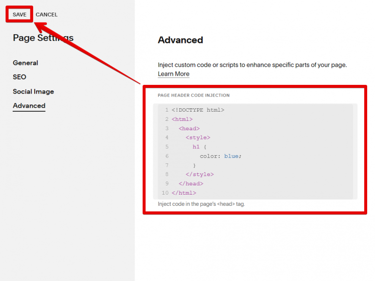Click the "Inject code in the page's <head> tag" hint
This screenshot has width=375, height=281.
coord(201,204)
